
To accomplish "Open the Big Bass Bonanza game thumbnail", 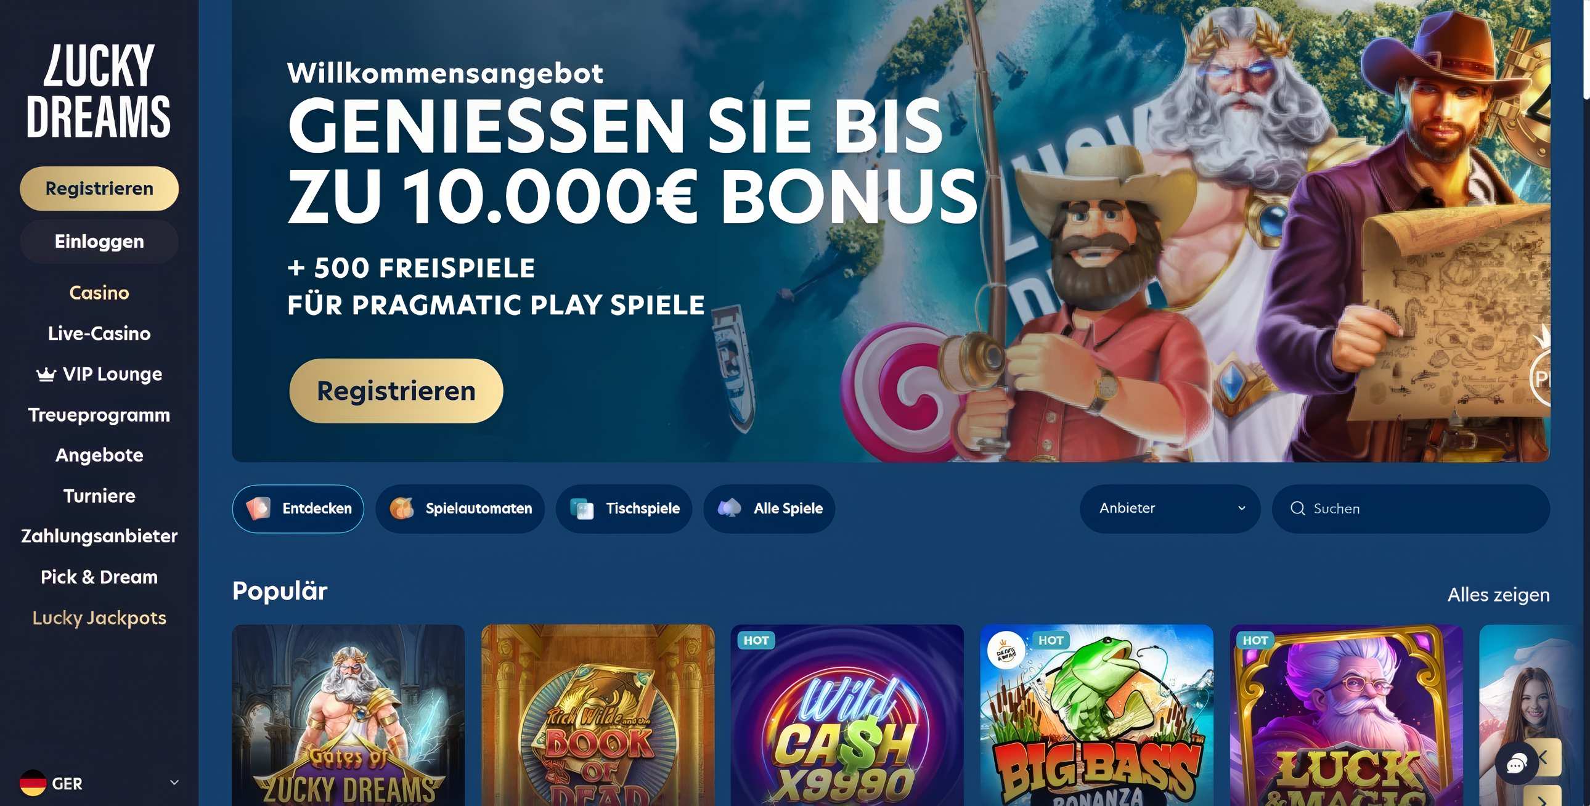I will [x=1097, y=715].
